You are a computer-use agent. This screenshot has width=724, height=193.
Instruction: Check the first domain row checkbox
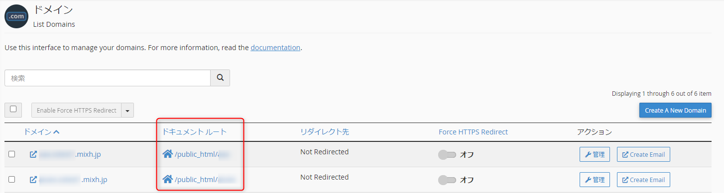(11, 154)
